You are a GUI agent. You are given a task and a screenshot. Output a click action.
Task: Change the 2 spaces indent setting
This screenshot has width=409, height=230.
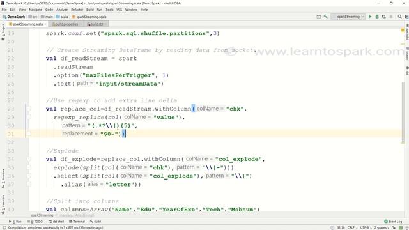382,227
